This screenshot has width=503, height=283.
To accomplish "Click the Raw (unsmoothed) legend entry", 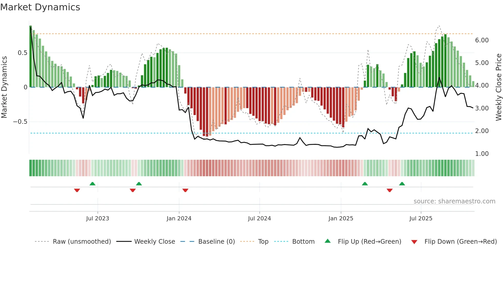I will (x=73, y=242).
